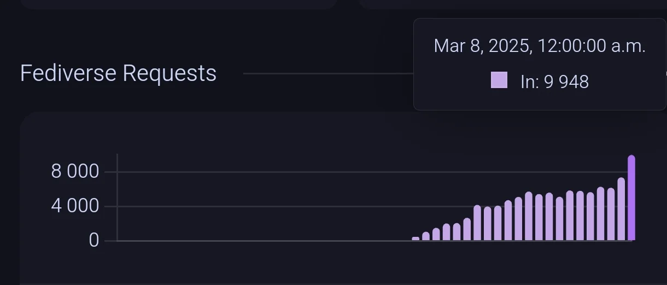Pick the fourth bar from the left
Image resolution: width=667 pixels, height=285 pixels.
pos(447,232)
